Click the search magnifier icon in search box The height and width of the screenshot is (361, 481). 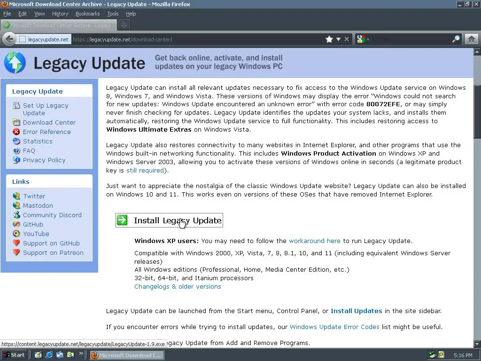[456, 39]
